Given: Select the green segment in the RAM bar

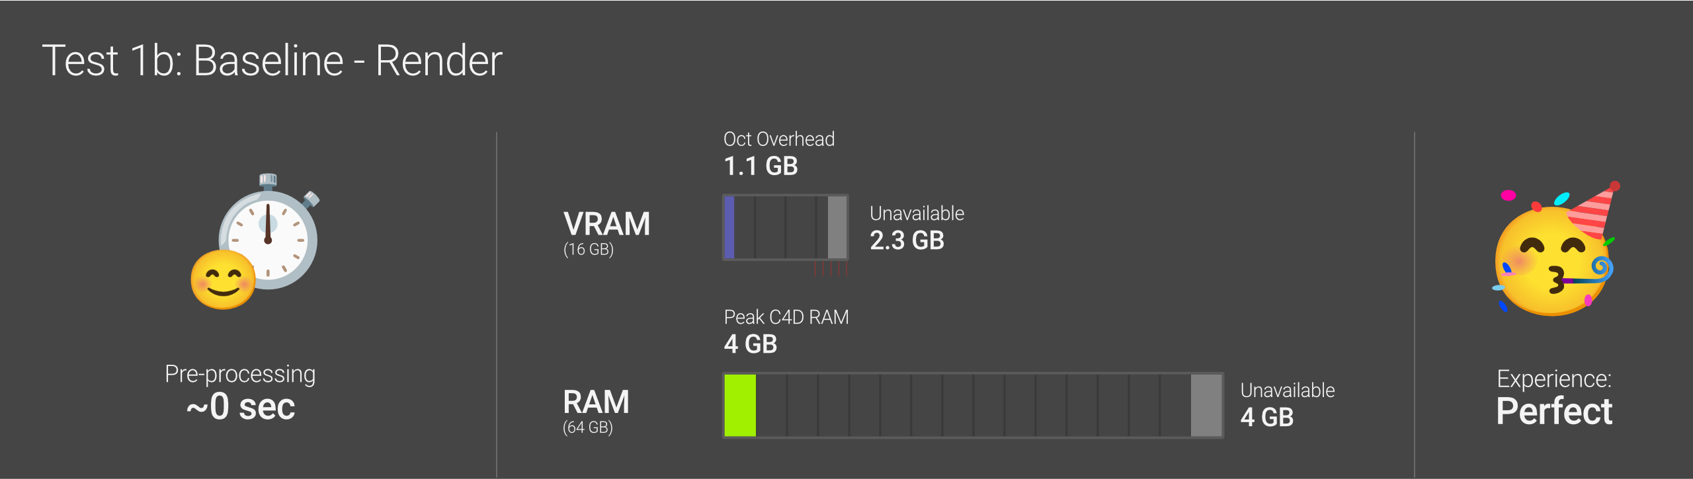Looking at the screenshot, I should (x=740, y=406).
